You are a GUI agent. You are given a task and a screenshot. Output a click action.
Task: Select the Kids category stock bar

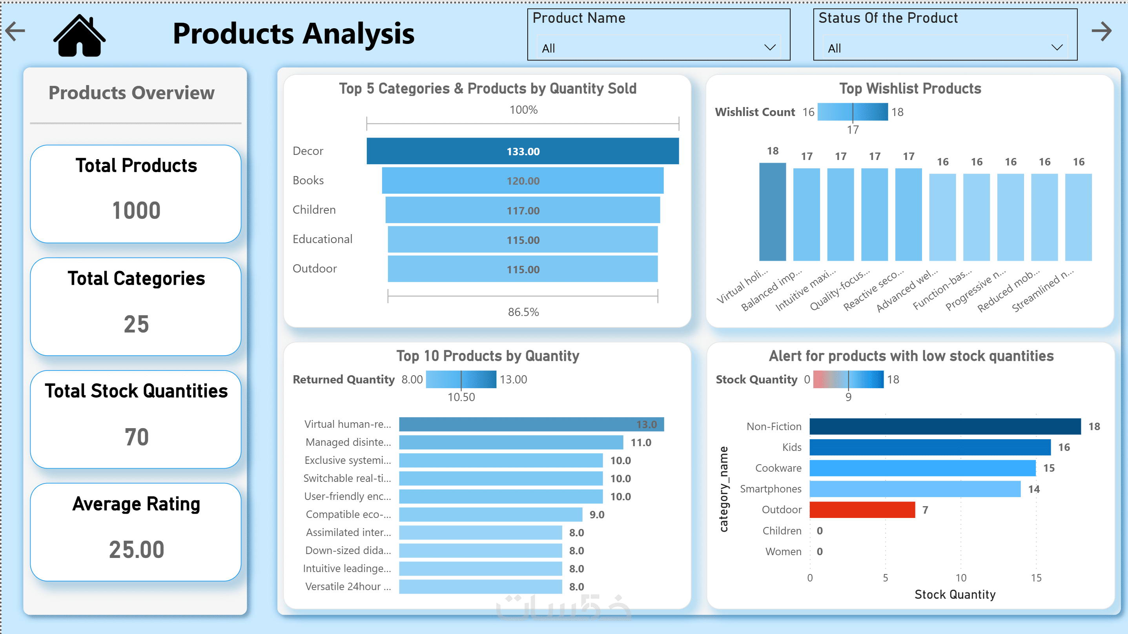pos(929,447)
